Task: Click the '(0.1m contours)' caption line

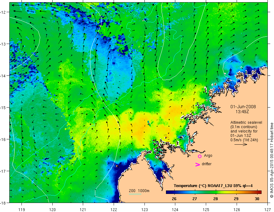Action: (x=244, y=127)
